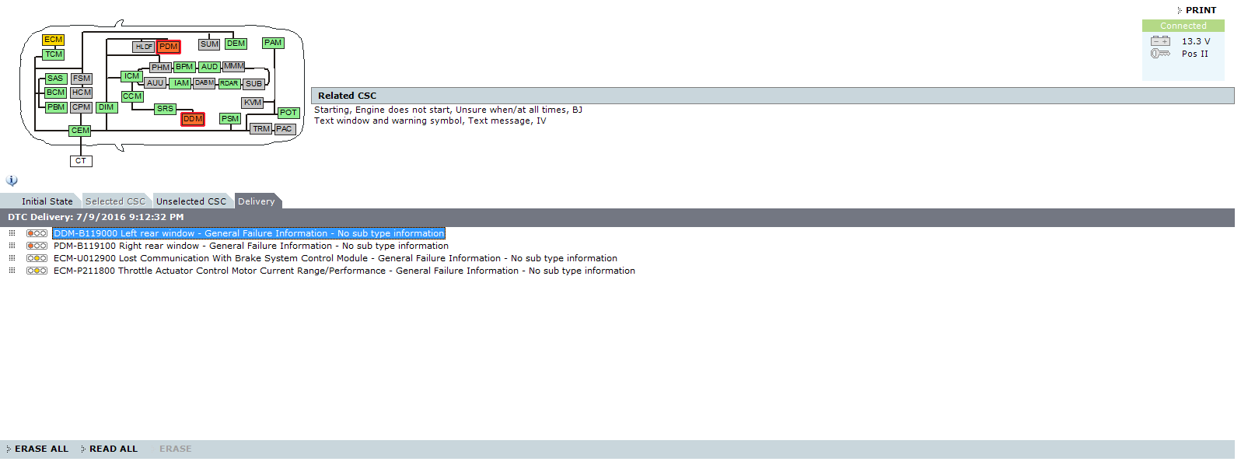Expand details grid for ECM-U012900 row
The image size is (1241, 465).
12,258
